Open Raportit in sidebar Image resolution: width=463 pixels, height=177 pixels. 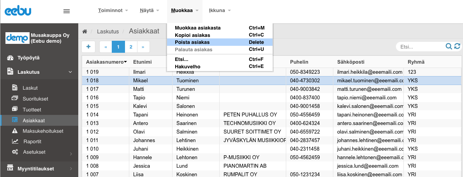[x=32, y=142]
